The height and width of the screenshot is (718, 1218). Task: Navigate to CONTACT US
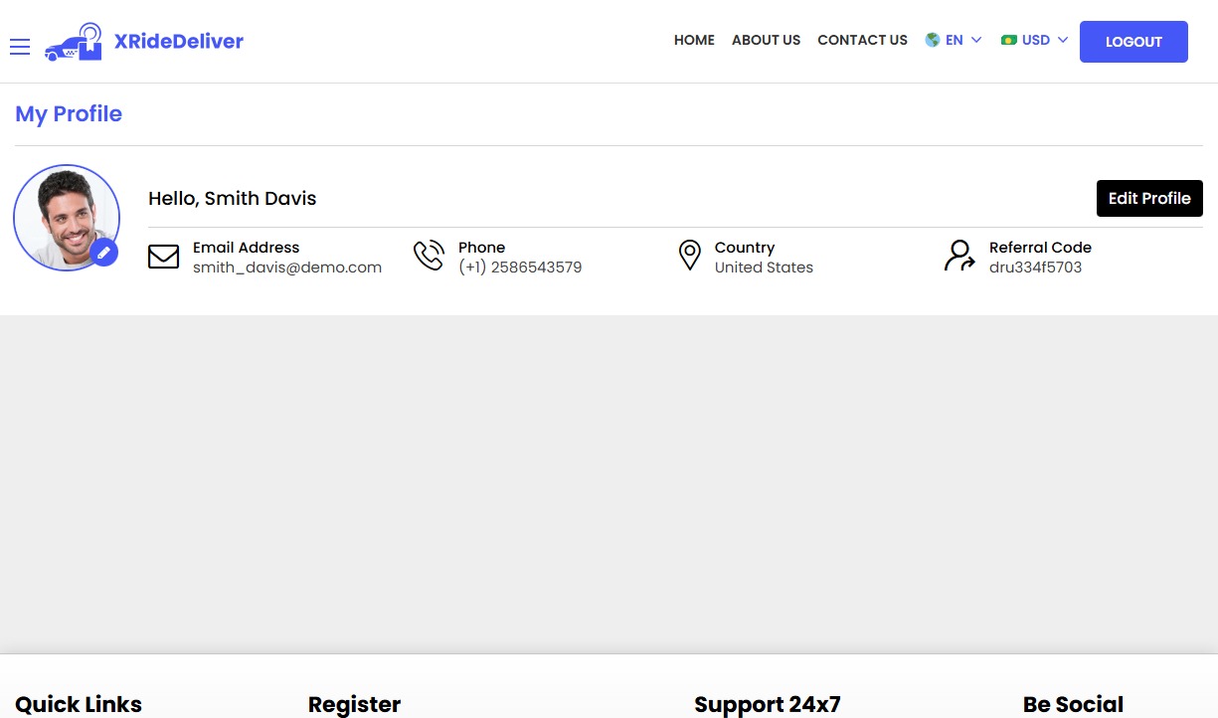[x=862, y=41]
